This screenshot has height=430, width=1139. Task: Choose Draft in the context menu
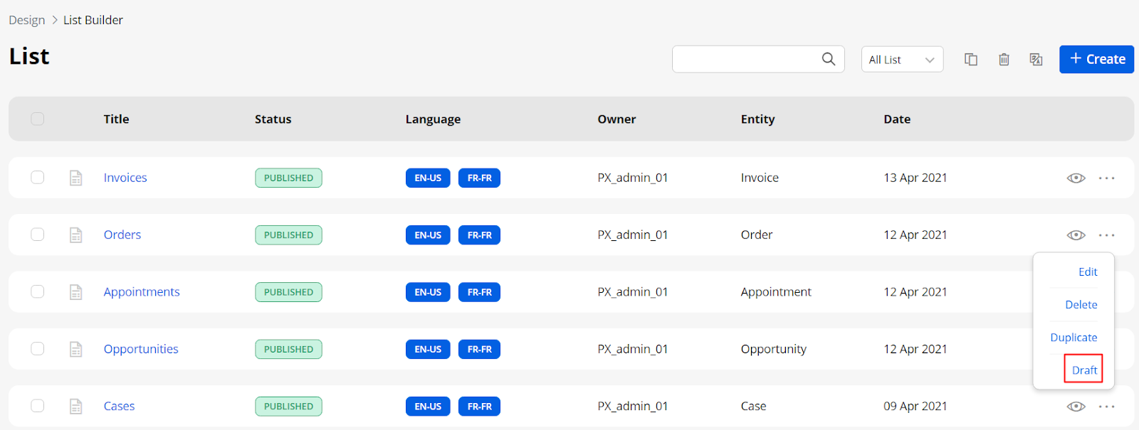coord(1083,370)
